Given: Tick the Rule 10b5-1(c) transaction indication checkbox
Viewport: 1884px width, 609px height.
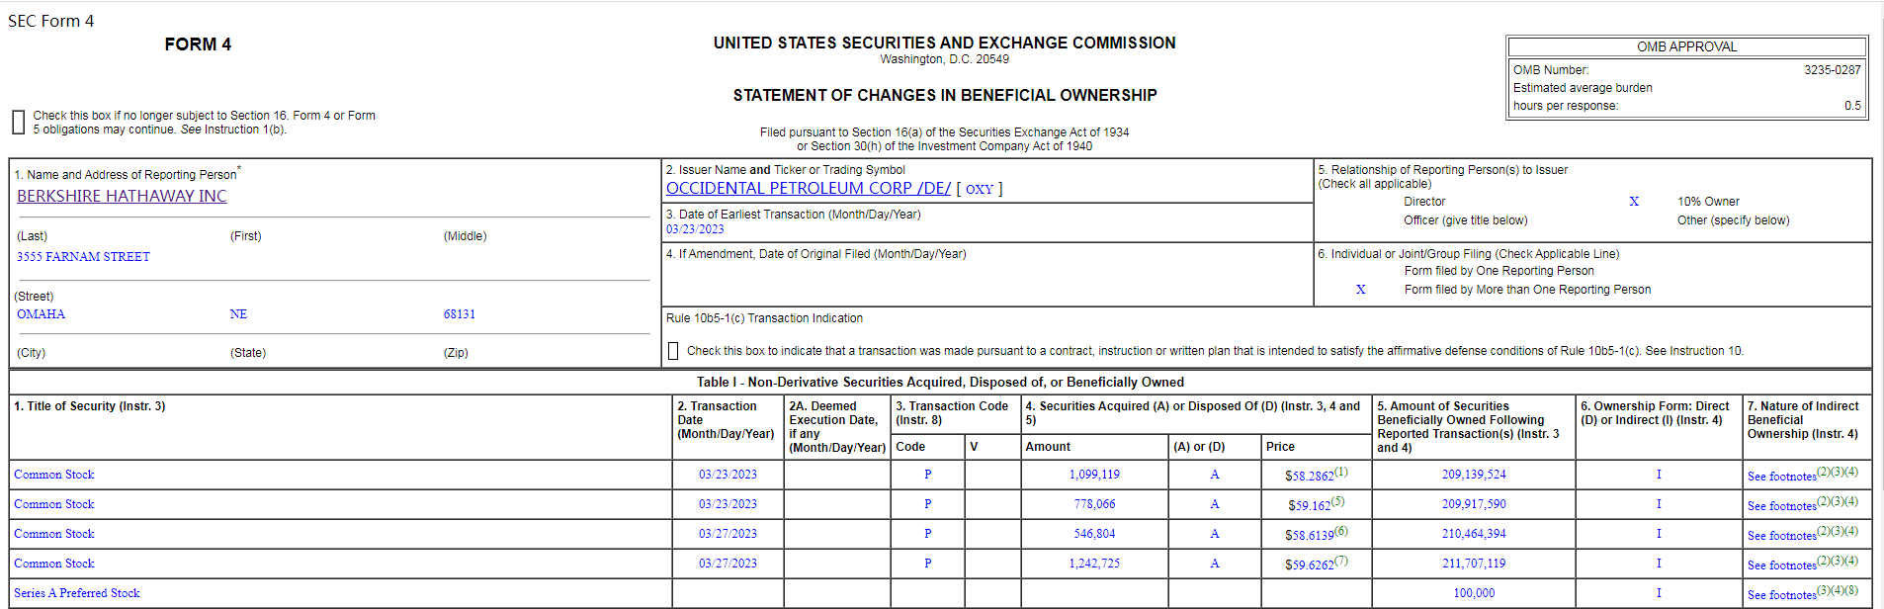Looking at the screenshot, I should click(x=673, y=351).
